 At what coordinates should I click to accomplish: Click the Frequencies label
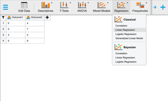point(140,11)
